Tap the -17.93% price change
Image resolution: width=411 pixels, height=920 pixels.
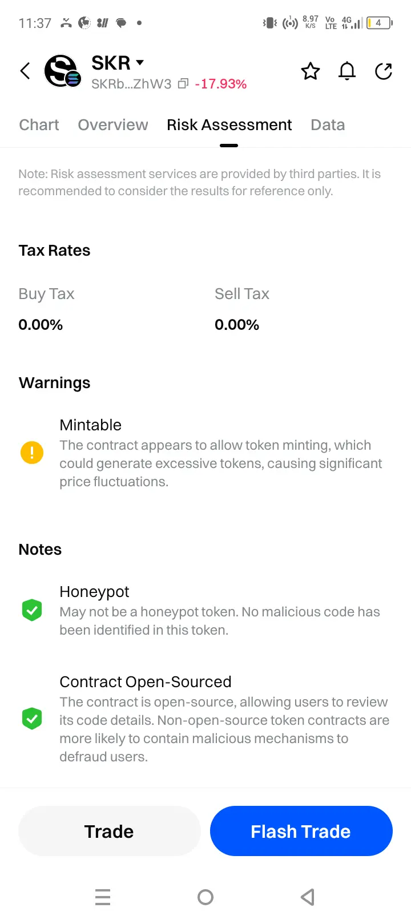coord(221,84)
